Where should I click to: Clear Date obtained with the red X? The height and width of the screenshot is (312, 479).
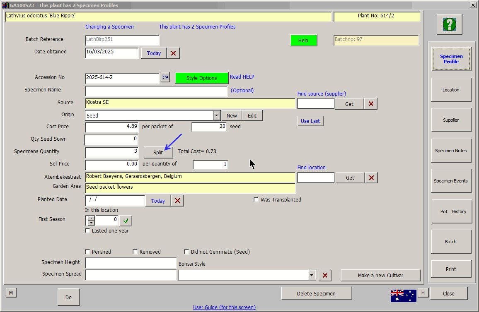click(x=173, y=53)
